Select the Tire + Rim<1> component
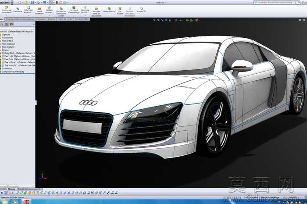The image size is (307, 204). (19, 62)
